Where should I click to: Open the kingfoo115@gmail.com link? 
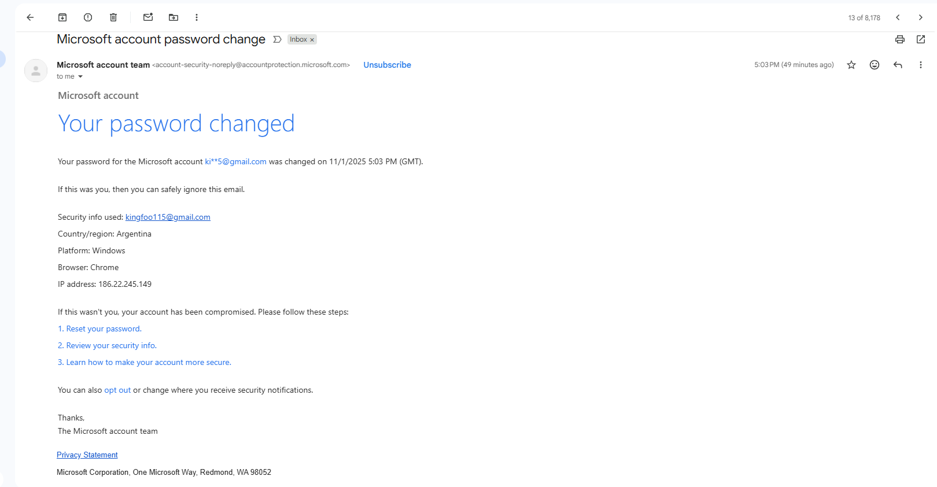pyautogui.click(x=168, y=217)
